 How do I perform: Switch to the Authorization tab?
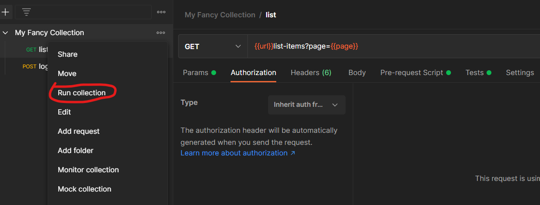pyautogui.click(x=253, y=73)
